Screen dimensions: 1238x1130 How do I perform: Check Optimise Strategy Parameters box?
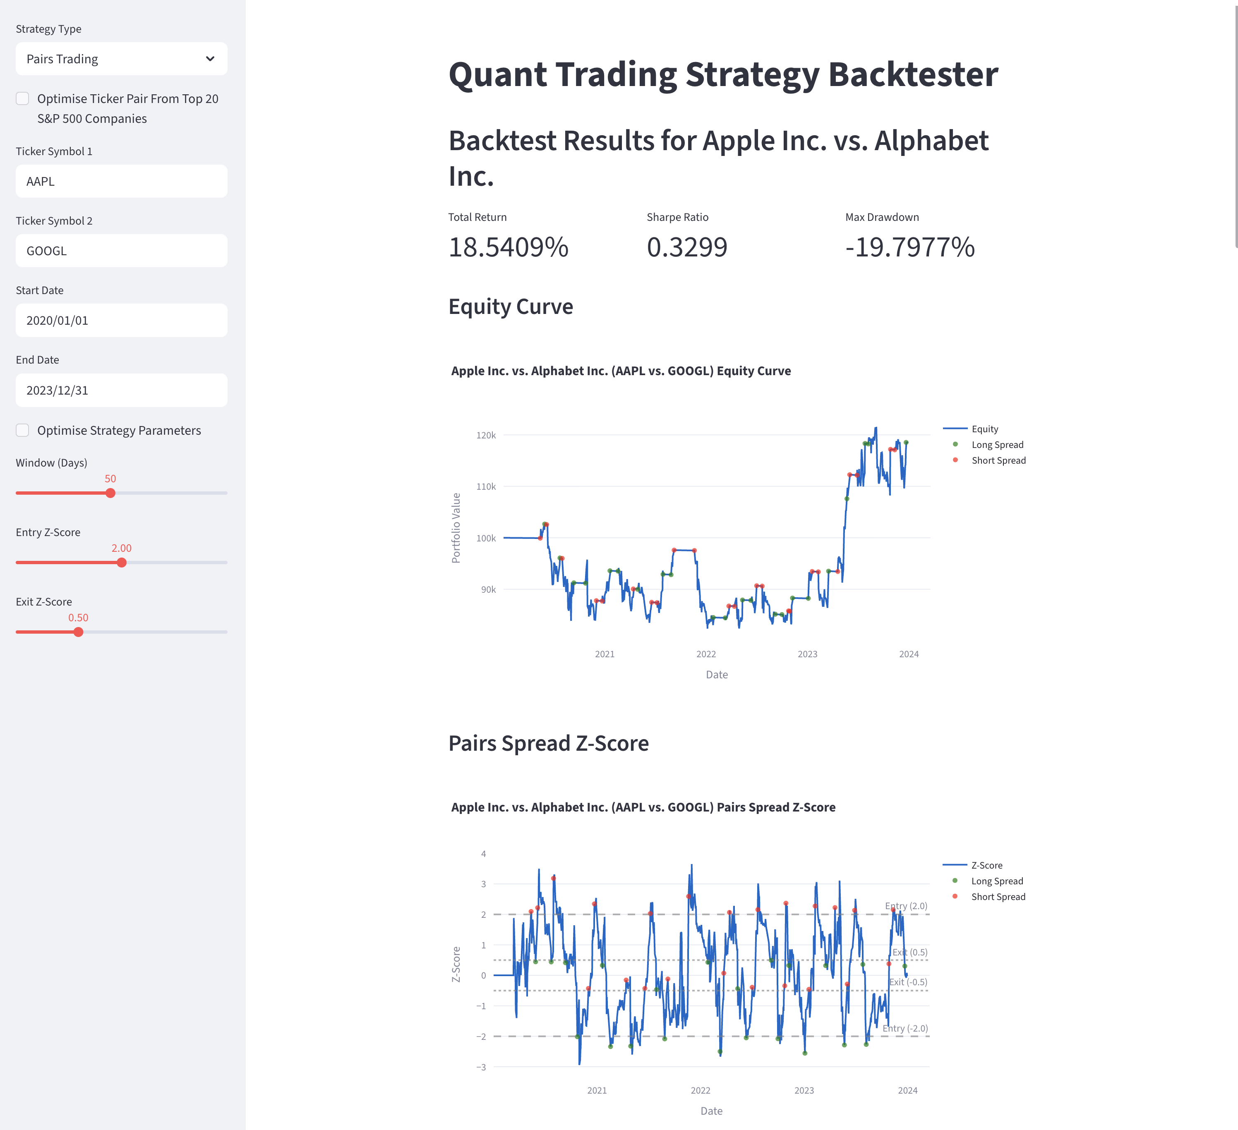[x=23, y=430]
